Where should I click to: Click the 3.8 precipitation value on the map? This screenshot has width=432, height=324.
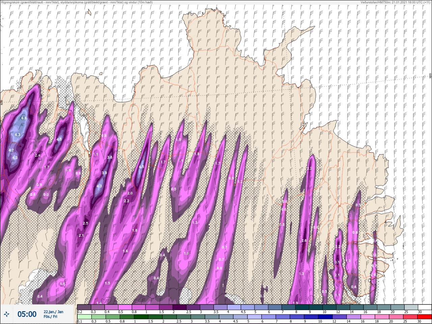click(x=110, y=158)
